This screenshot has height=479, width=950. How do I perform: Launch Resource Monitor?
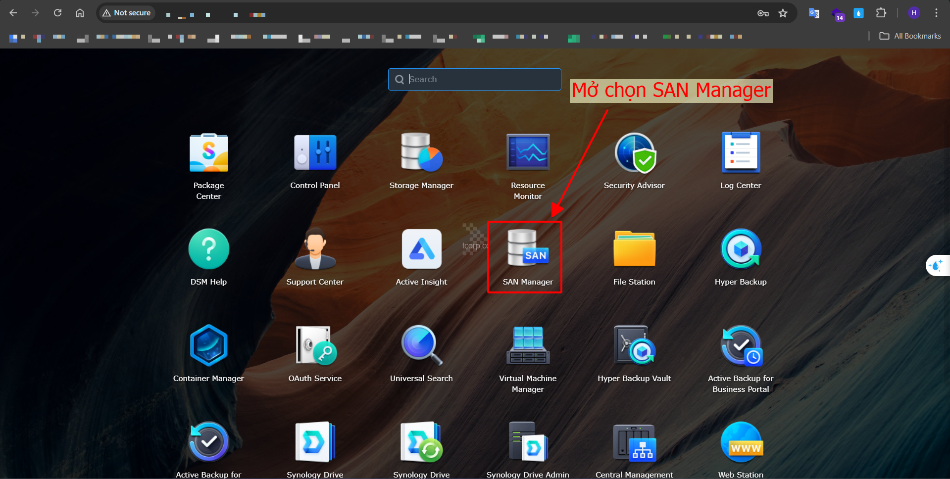[528, 153]
